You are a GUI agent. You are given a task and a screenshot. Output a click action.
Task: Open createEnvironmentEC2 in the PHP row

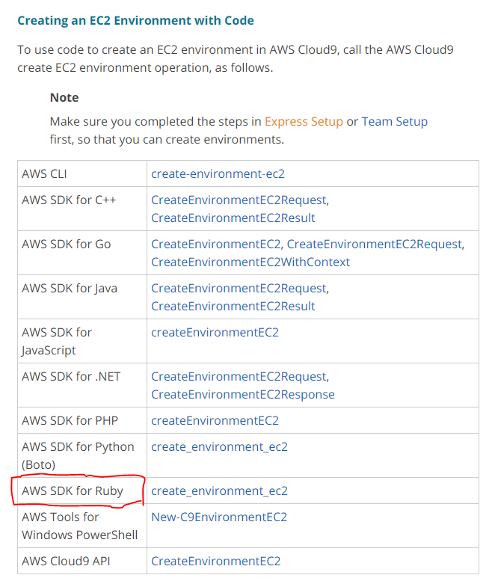coord(215,420)
